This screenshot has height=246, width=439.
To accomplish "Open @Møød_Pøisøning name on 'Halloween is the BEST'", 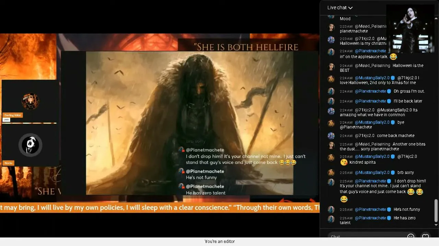I will pos(372,66).
